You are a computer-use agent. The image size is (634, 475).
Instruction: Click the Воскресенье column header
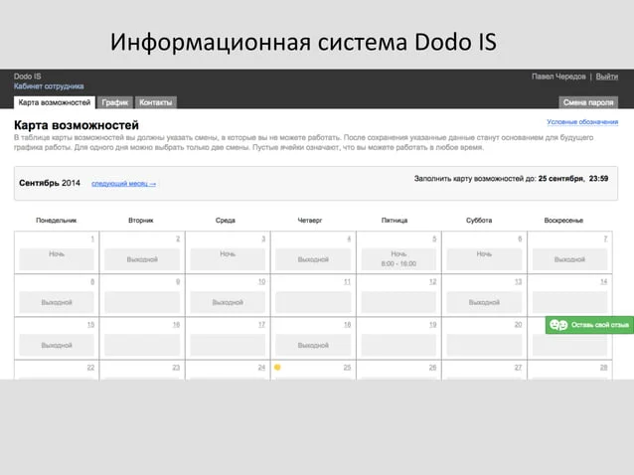[563, 221]
